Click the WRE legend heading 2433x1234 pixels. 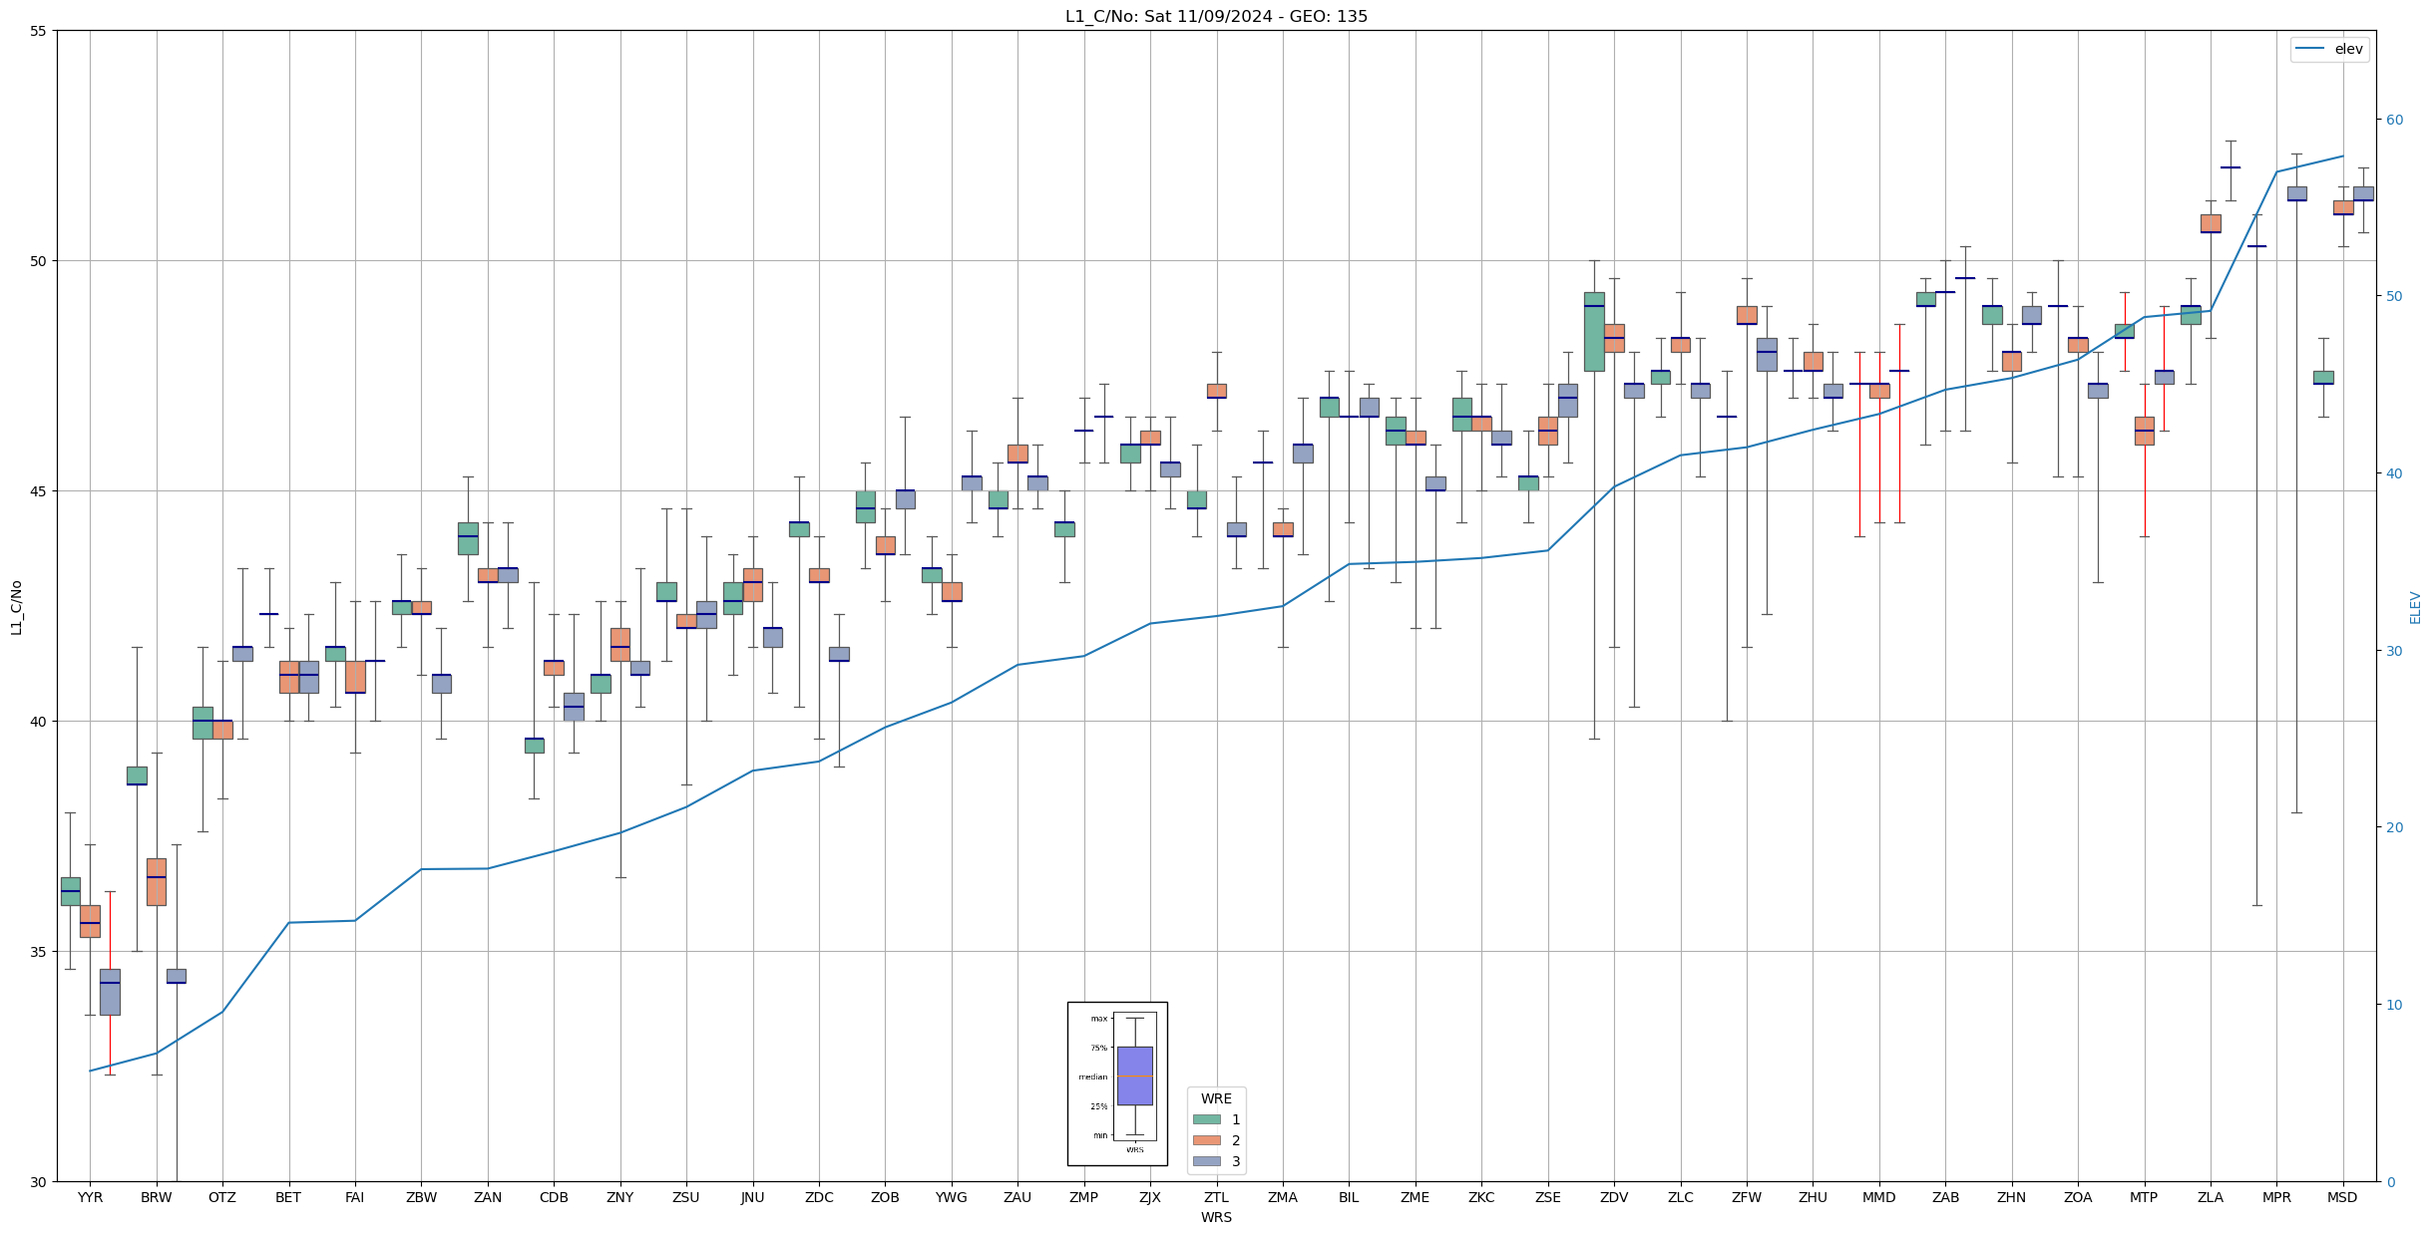tap(1216, 1098)
